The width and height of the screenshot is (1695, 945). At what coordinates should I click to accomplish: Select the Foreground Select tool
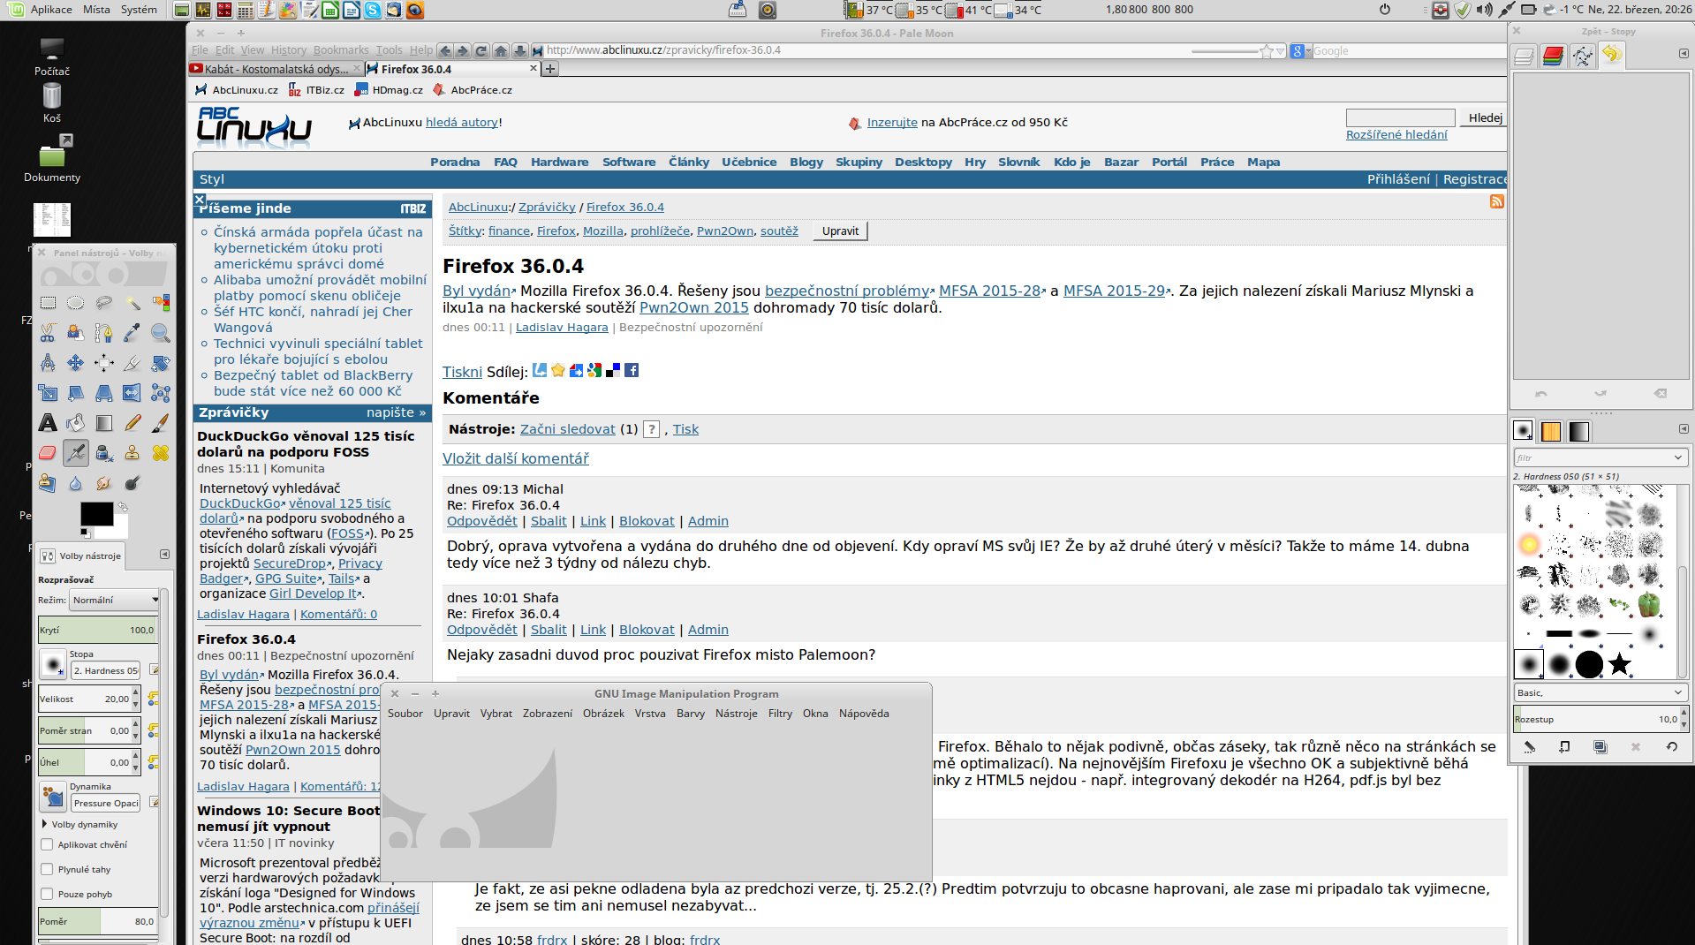point(76,333)
